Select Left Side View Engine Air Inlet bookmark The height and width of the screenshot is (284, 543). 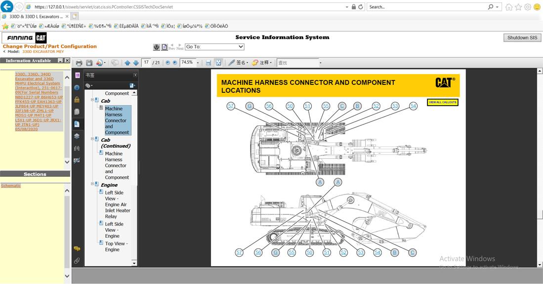(118, 204)
